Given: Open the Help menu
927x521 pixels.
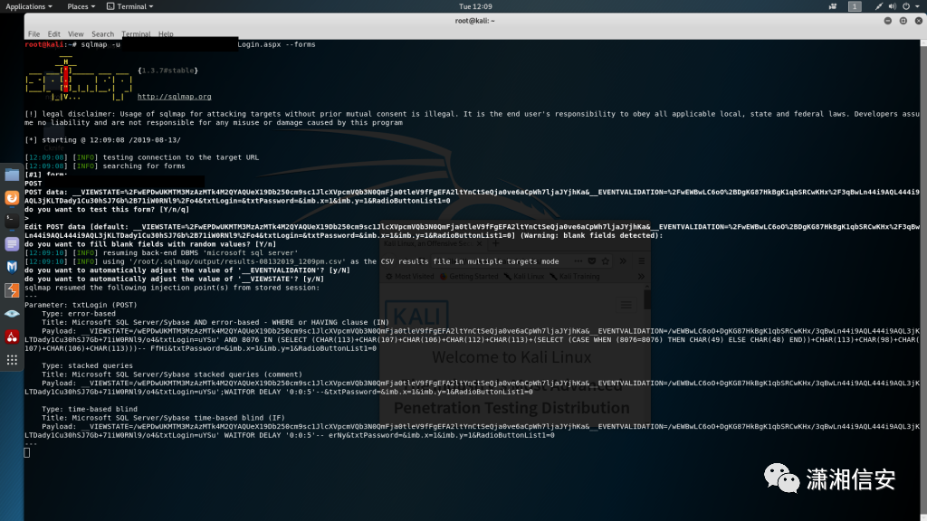Looking at the screenshot, I should (x=166, y=34).
